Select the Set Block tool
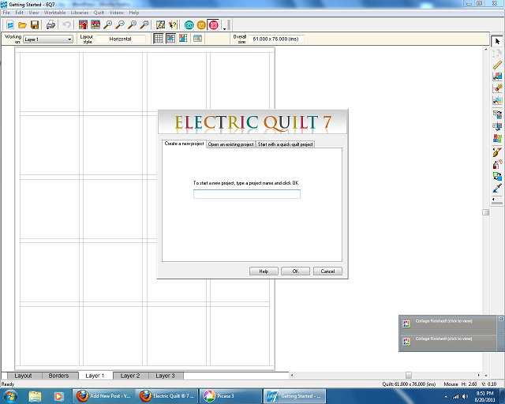This screenshot has height=404, width=505. (x=497, y=77)
